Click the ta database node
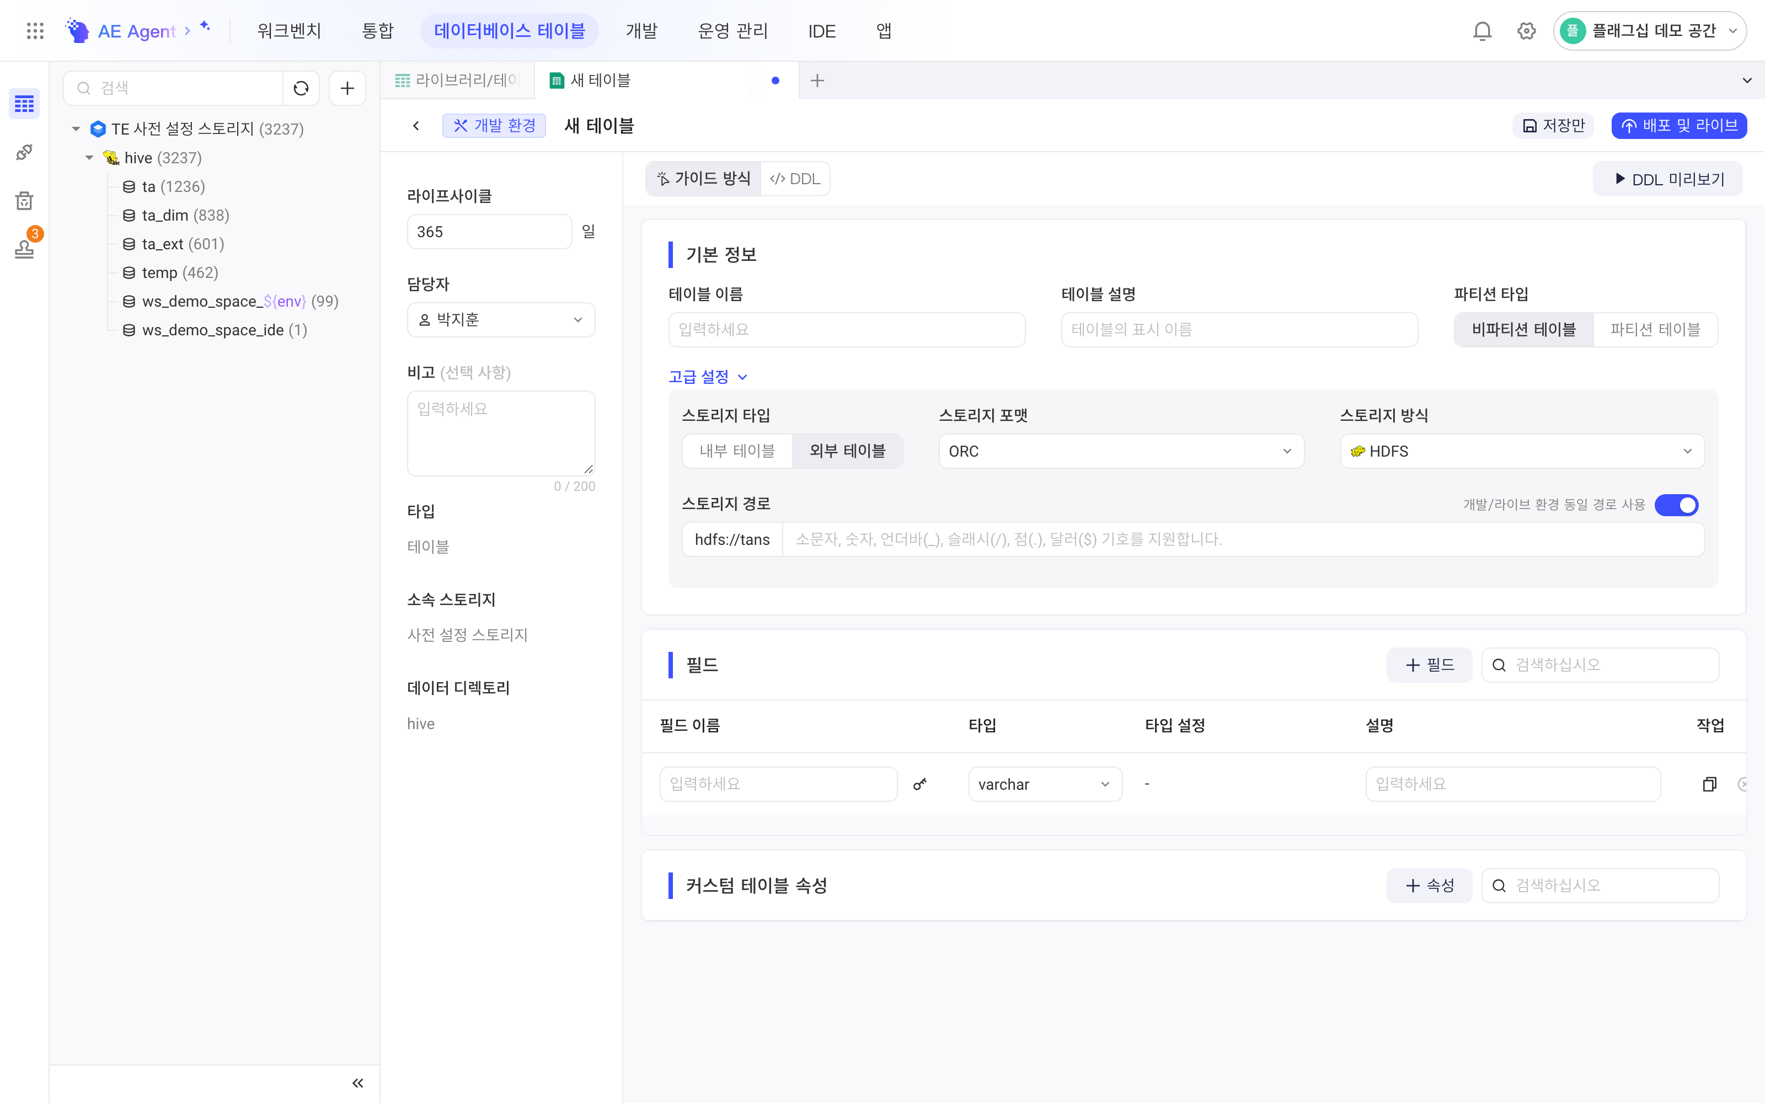1765x1103 pixels. point(164,187)
